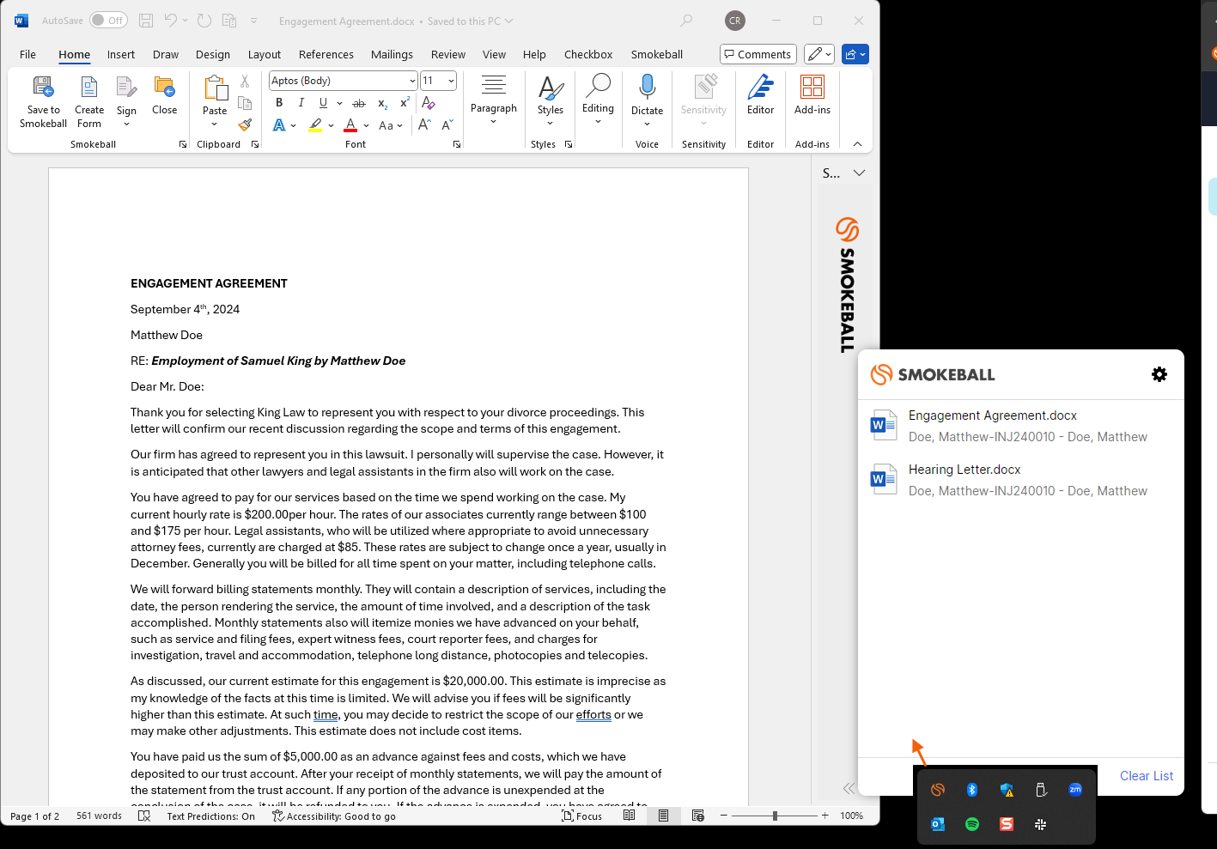Collapse pane with double chevron arrows
Viewport: 1217px width, 849px height.
849,788
